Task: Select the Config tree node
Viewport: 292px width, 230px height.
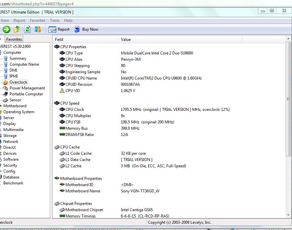Action: [9, 171]
